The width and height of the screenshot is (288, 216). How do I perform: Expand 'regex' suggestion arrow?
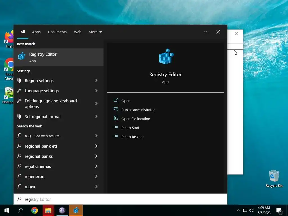pyautogui.click(x=96, y=186)
